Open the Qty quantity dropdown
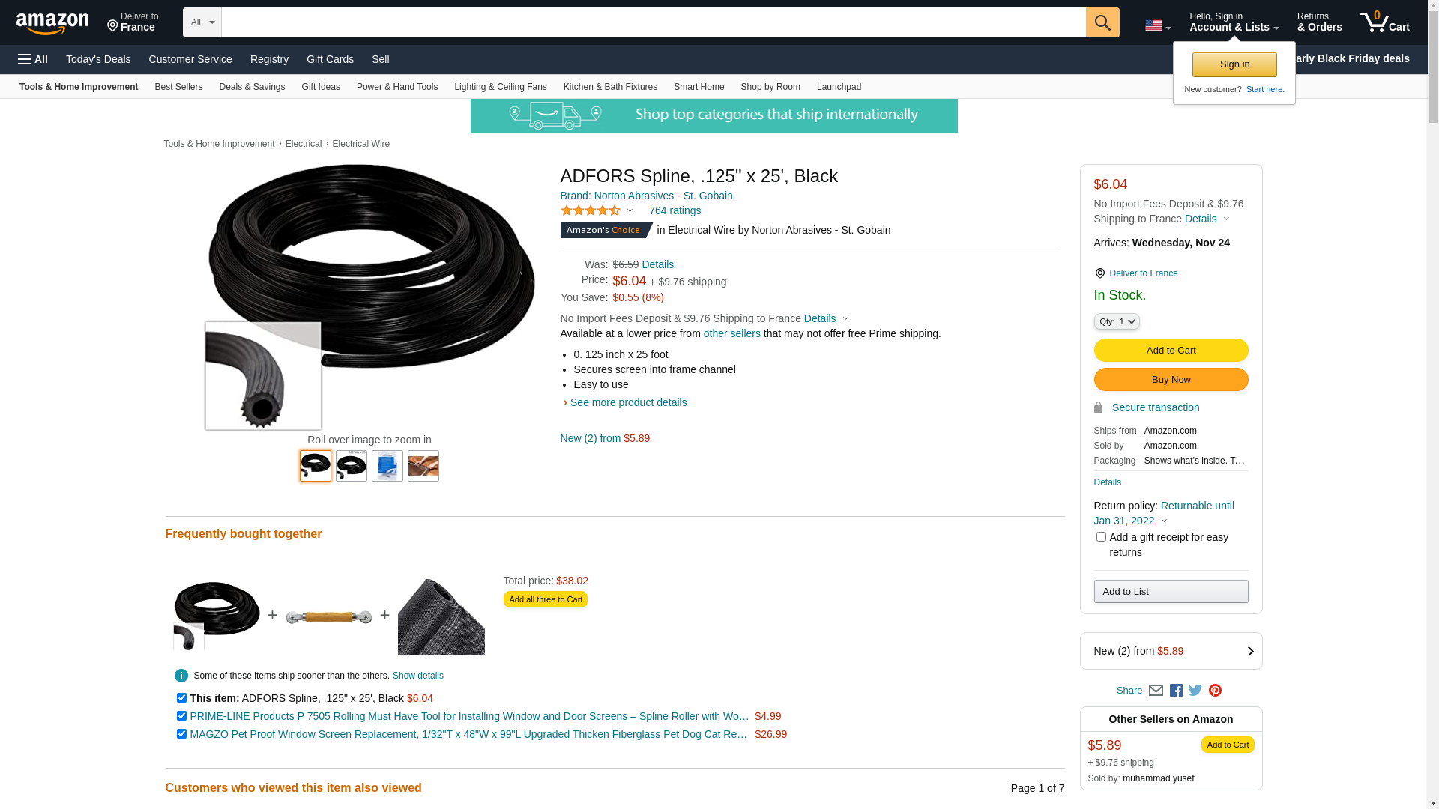The width and height of the screenshot is (1439, 809). point(1117,321)
